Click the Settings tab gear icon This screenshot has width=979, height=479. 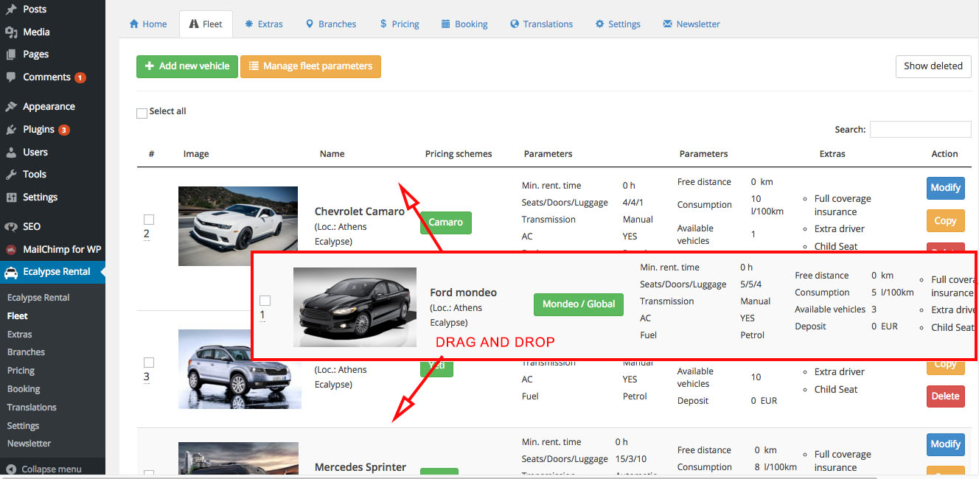(600, 24)
